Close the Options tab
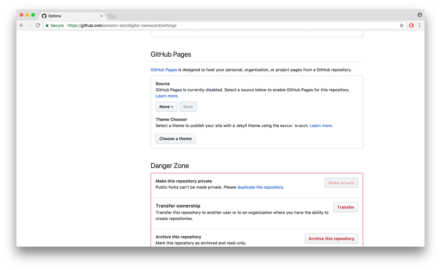Image resolution: width=441 pixels, height=270 pixels. 101,16
